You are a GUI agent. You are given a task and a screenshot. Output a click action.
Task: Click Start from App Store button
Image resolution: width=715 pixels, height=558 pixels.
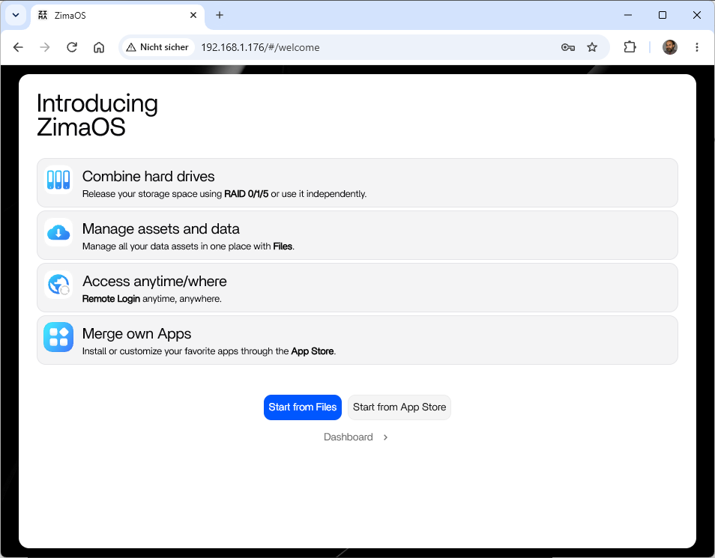click(399, 407)
